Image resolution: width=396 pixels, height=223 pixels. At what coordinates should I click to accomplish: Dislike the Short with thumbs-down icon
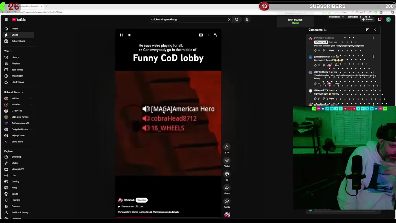227,160
